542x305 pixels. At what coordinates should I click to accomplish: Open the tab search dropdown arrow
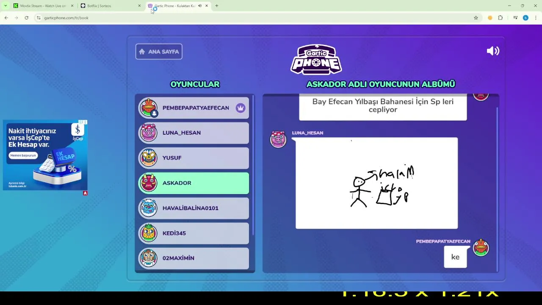6,6
